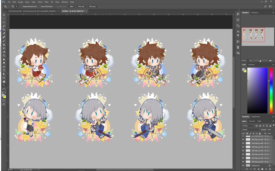The width and height of the screenshot is (275, 171).
Task: Toggle layer filtering switch in Layers panel
Action: click(273, 126)
